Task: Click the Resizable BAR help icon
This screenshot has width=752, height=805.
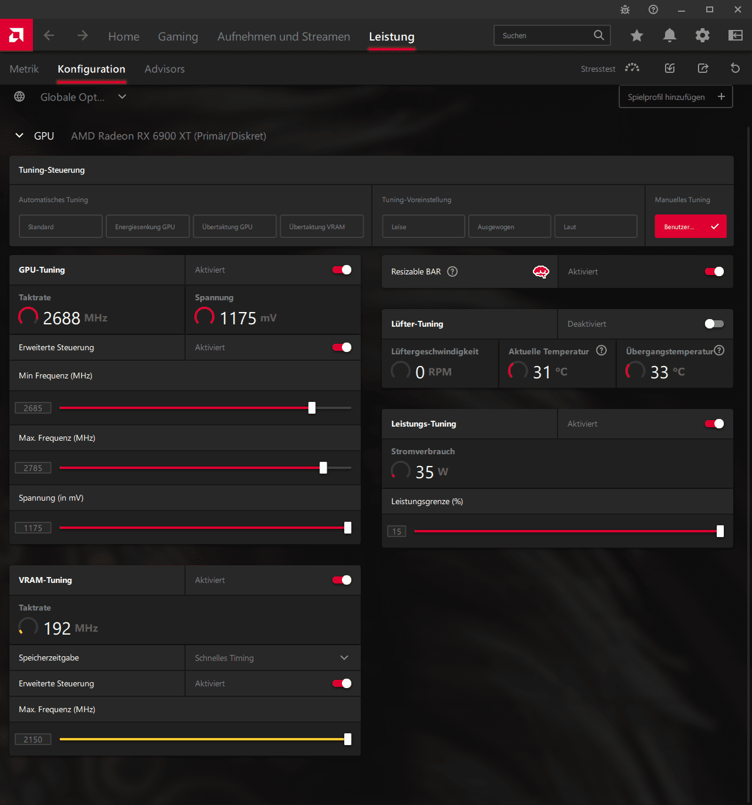Action: [x=452, y=271]
